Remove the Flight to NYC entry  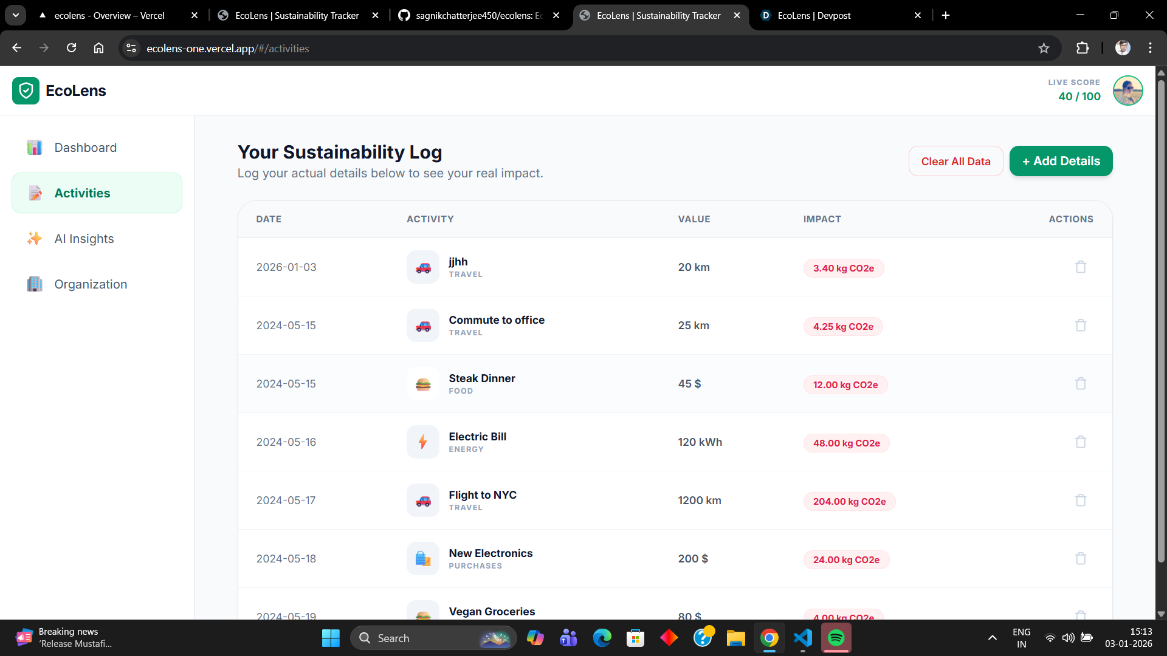[x=1080, y=501]
